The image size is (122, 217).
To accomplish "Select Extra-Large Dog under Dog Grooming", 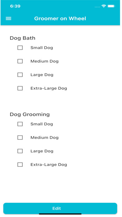I will [x=20, y=165].
